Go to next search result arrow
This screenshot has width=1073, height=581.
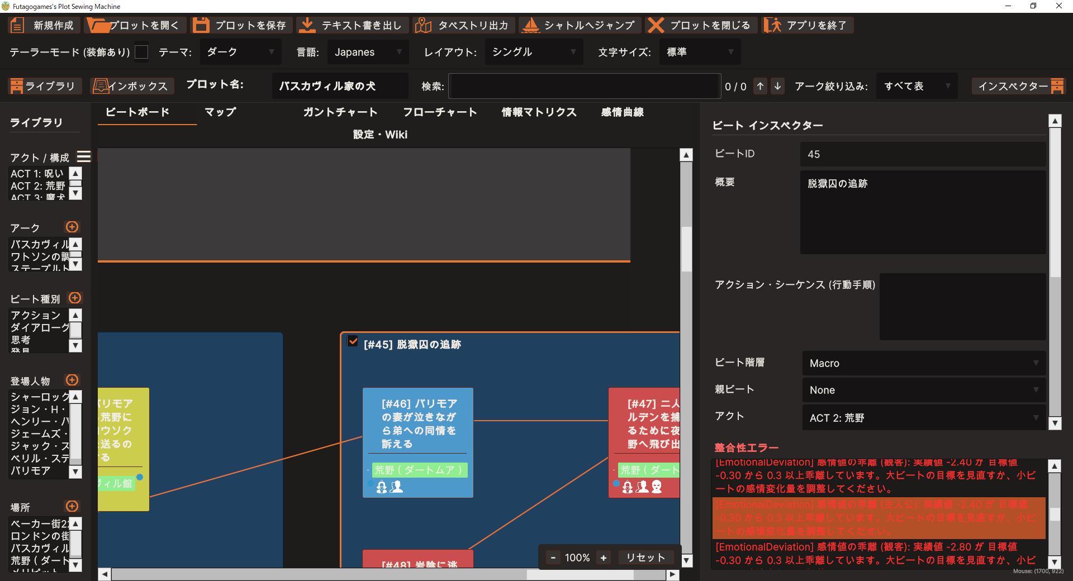tap(777, 86)
